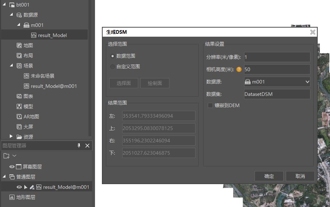Close the 生成DSM dialog
Image resolution: width=330 pixels, height=207 pixels.
[313, 32]
